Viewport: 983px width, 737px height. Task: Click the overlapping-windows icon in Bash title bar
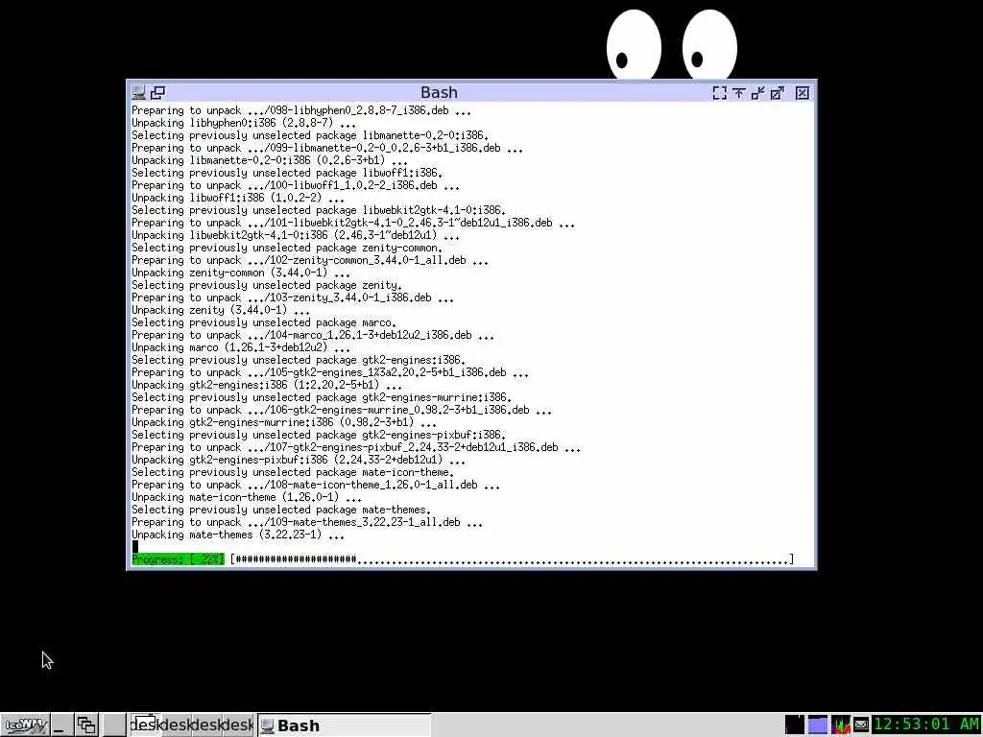pyautogui.click(x=158, y=93)
